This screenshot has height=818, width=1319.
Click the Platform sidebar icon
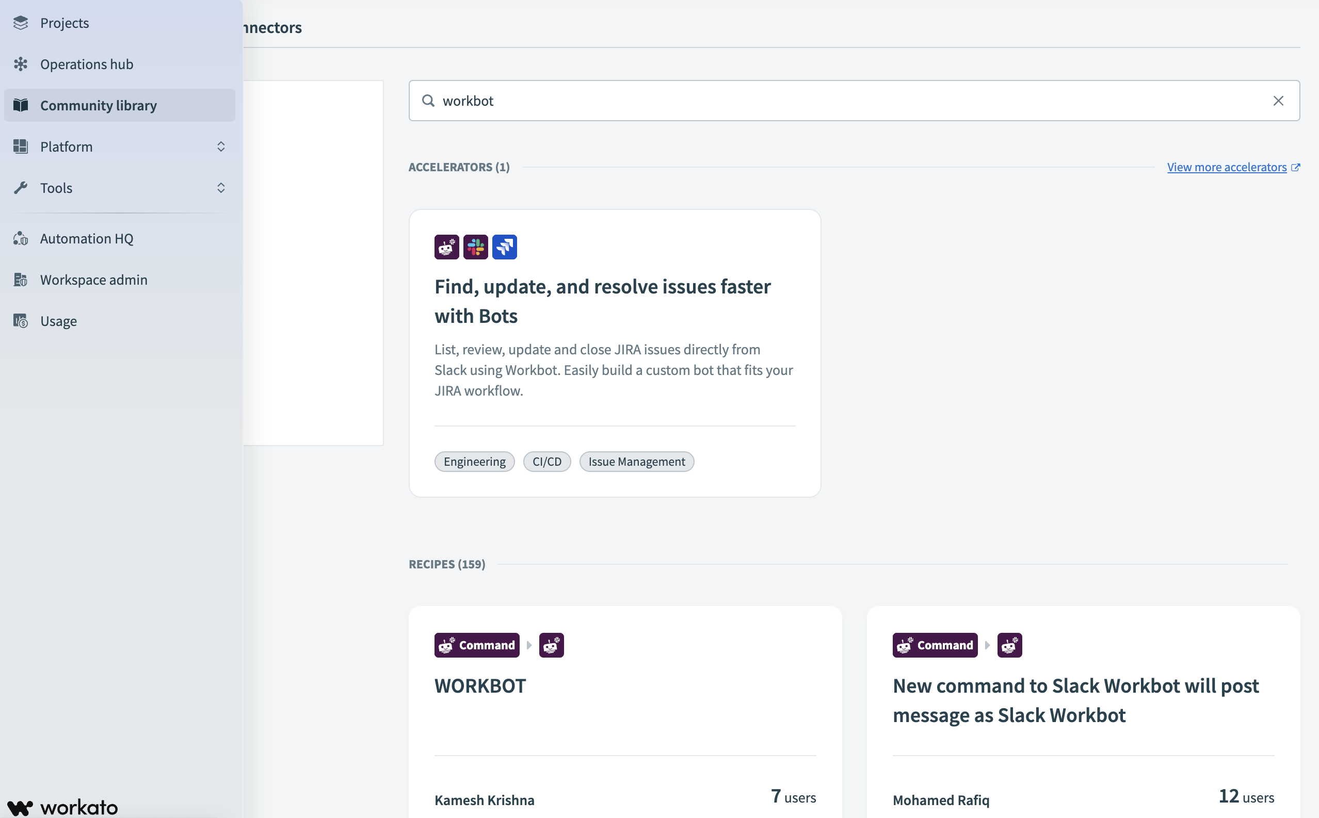21,146
